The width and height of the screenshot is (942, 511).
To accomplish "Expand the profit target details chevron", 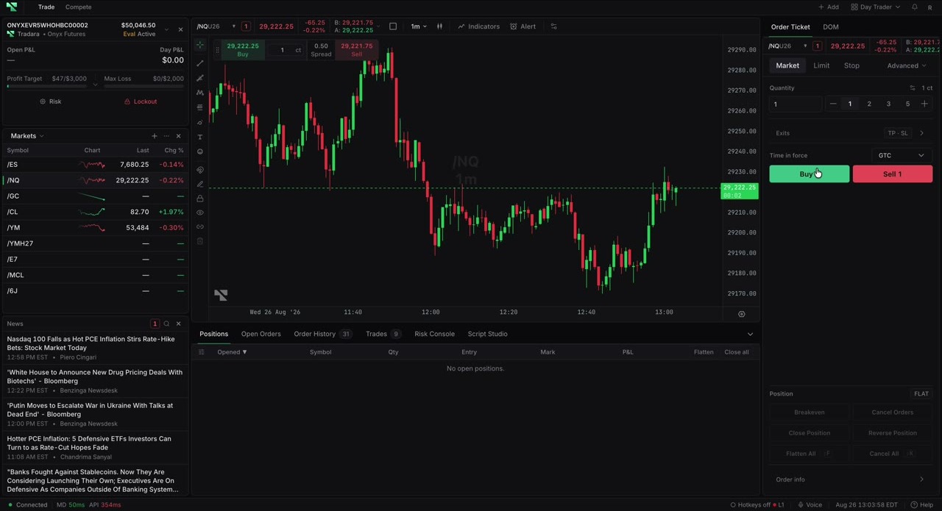I will coord(95,85).
